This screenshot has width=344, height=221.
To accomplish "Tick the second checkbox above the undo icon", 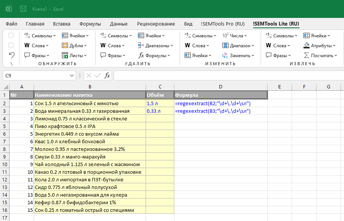I will click(x=11, y=45).
